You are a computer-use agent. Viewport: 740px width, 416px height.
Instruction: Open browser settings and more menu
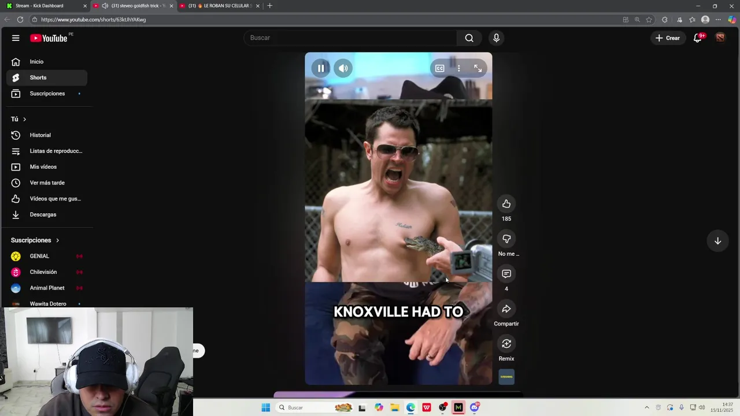(x=718, y=20)
